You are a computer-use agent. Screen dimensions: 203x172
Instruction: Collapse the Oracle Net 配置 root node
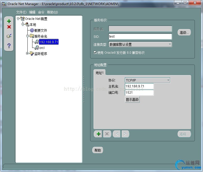click(18, 19)
